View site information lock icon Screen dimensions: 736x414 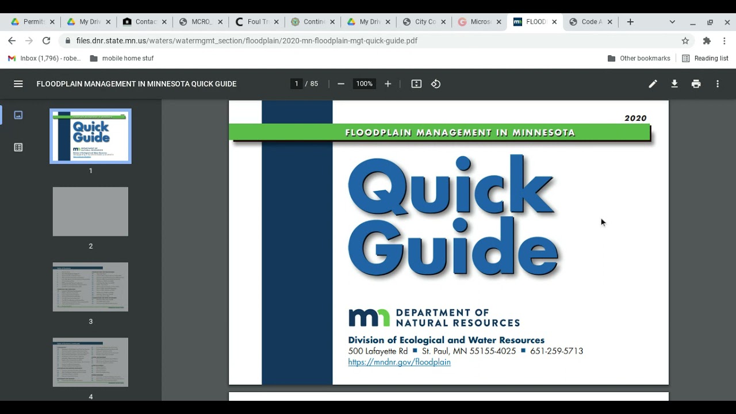tap(68, 41)
